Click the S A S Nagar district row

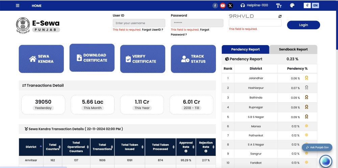coord(269,144)
